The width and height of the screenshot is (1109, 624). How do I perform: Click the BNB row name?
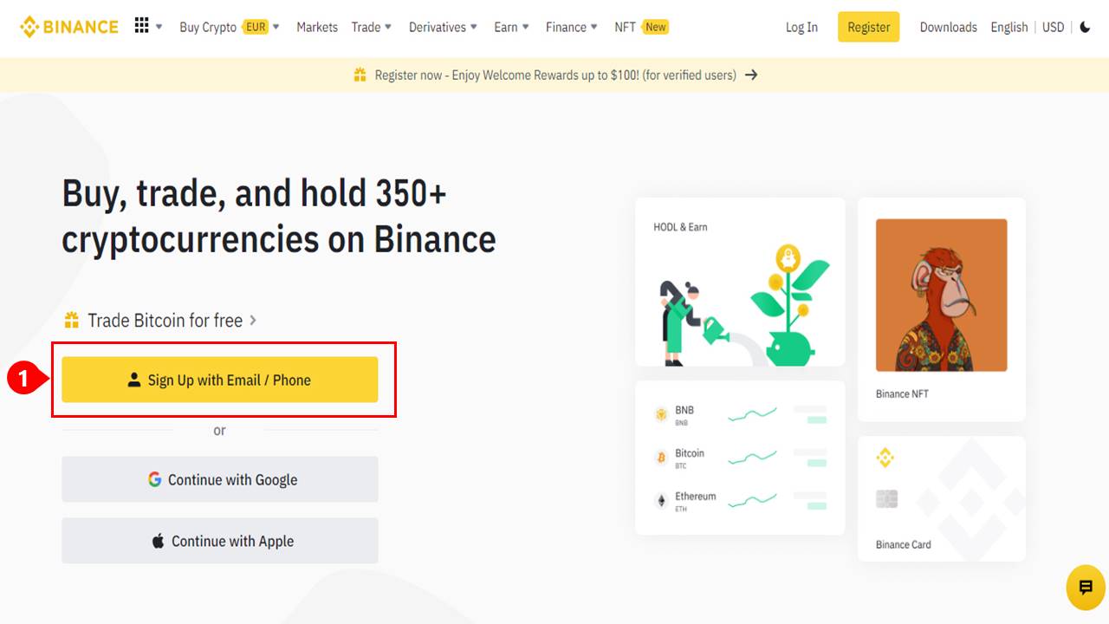click(x=684, y=410)
